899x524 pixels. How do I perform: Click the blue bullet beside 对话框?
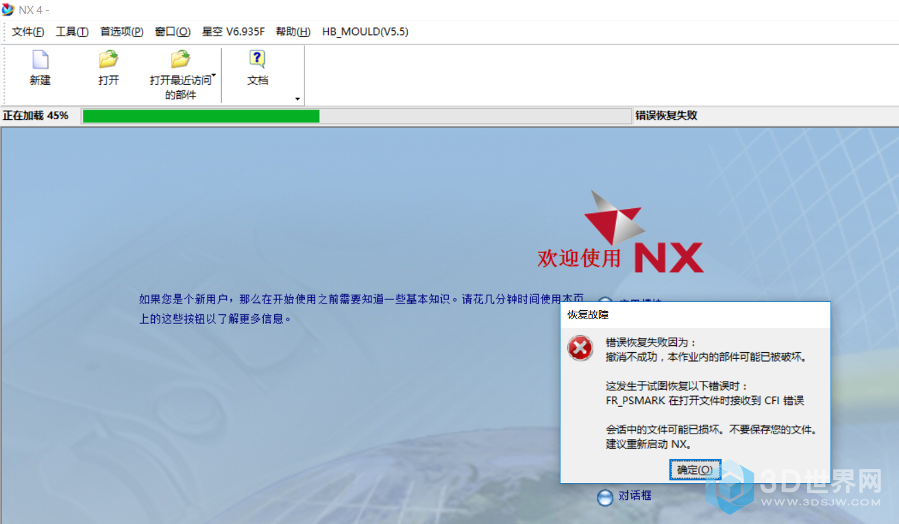(605, 498)
